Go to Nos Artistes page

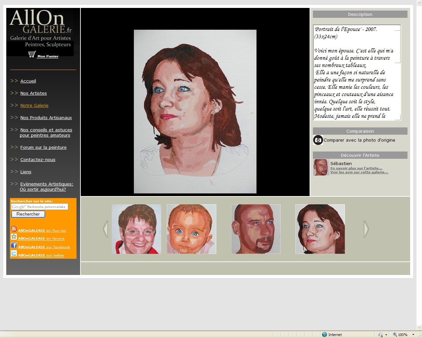[x=33, y=93]
